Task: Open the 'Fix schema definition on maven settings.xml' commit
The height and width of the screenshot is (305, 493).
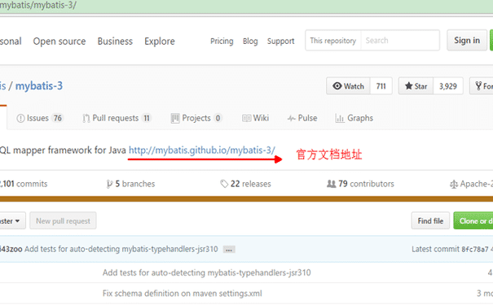Action: (183, 294)
